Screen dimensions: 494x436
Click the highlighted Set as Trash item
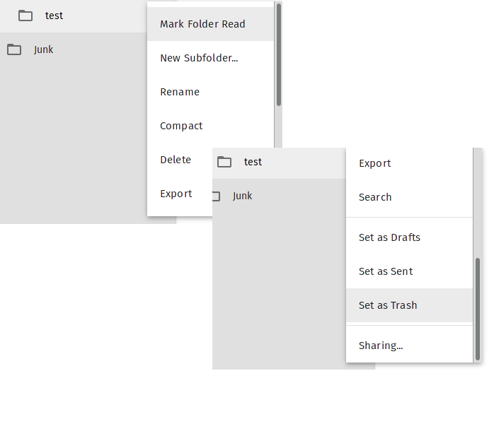(388, 305)
